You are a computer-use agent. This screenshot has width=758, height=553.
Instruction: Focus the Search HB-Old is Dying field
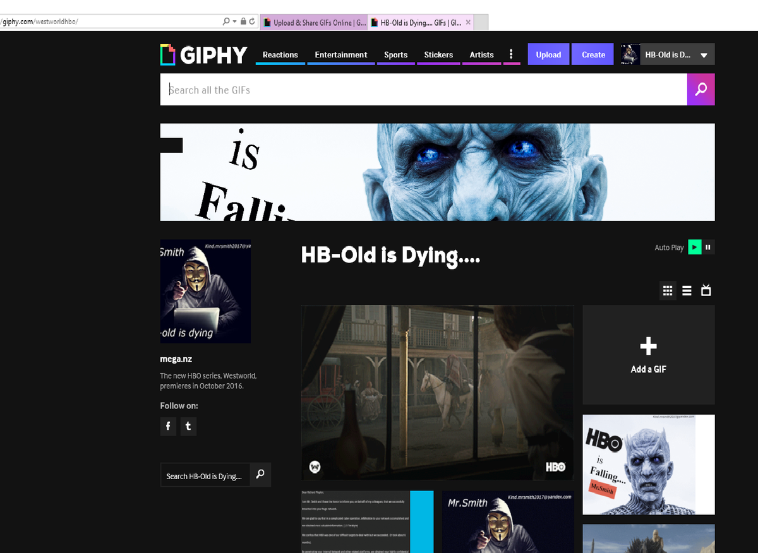(x=205, y=476)
